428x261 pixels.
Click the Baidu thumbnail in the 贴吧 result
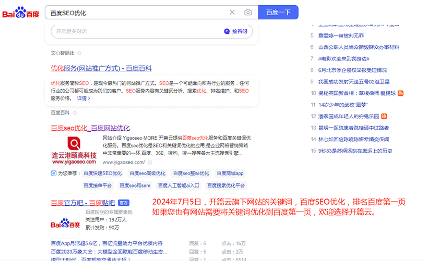pyautogui.click(x=65, y=223)
